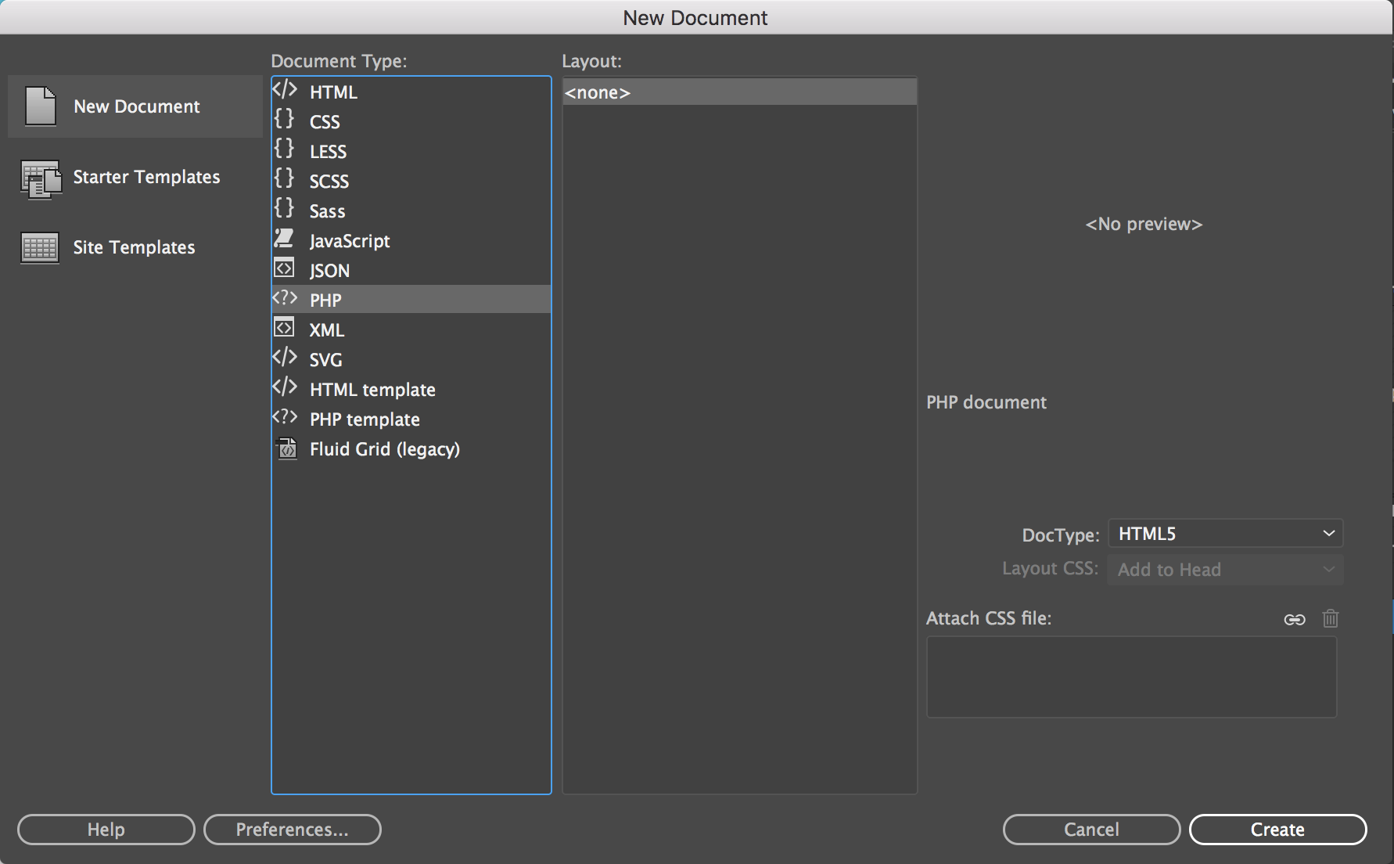Select the <none> layout entry
Screen dimensions: 1394x864
(x=739, y=92)
